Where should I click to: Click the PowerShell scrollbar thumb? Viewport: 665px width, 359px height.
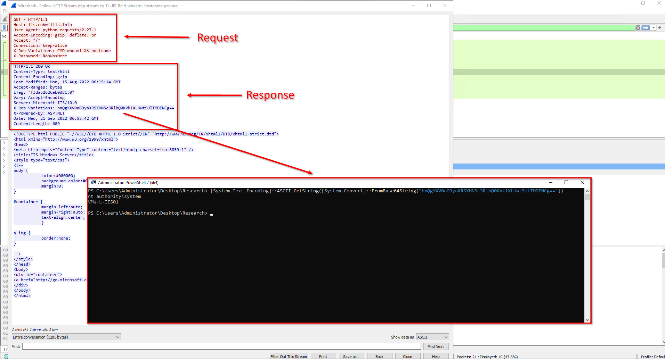pos(587,197)
